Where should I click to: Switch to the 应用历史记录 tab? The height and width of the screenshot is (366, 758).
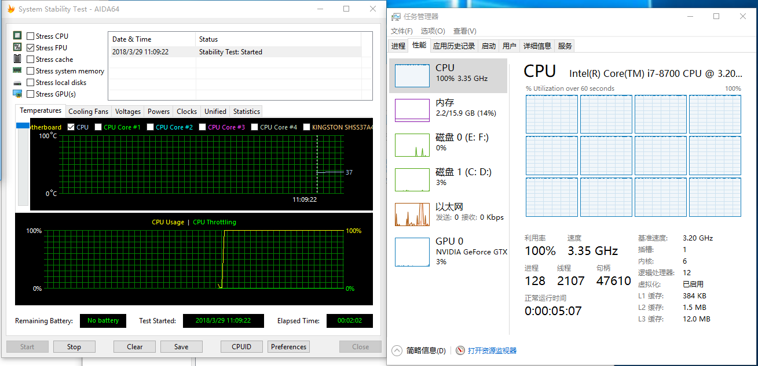click(454, 46)
